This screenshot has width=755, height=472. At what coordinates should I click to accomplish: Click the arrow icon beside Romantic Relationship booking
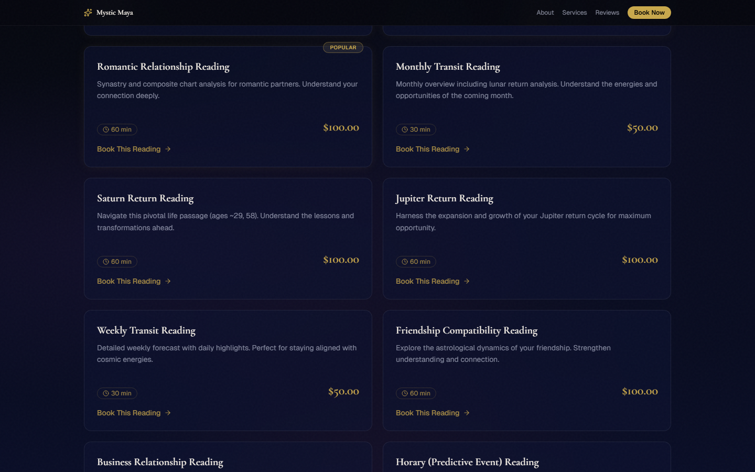coord(168,149)
